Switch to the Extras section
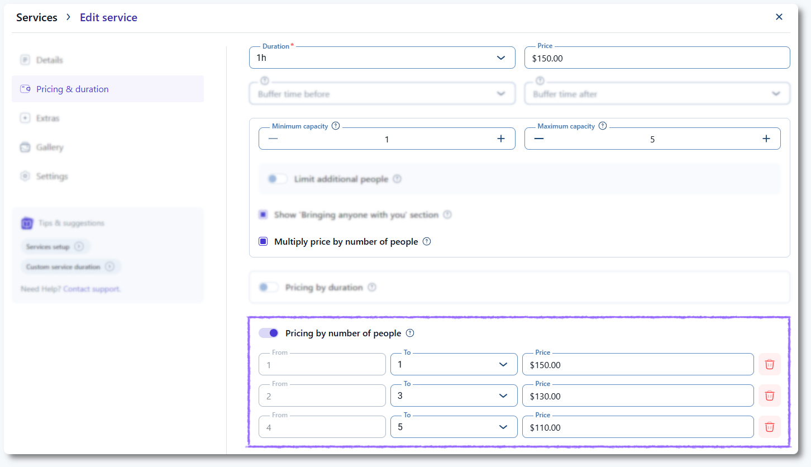The height and width of the screenshot is (467, 811). point(47,118)
